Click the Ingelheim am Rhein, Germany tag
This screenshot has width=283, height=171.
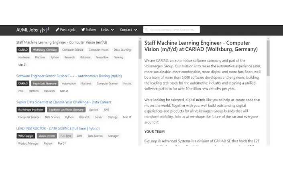(66, 110)
